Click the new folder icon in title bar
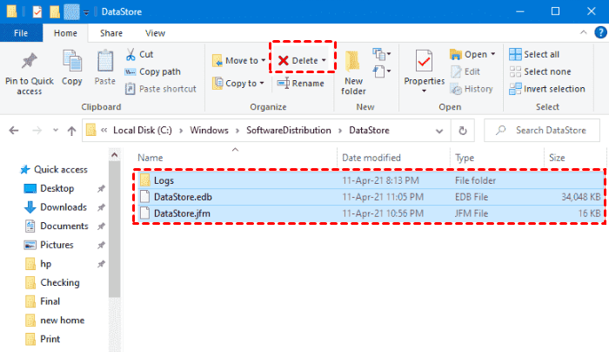The image size is (609, 352). [54, 11]
